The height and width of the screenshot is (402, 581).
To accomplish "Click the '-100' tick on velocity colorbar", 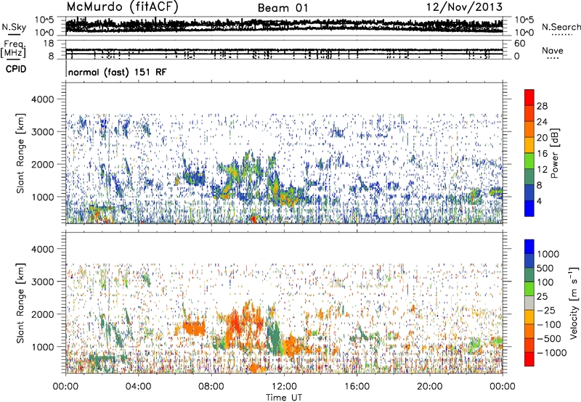I will tap(548, 324).
